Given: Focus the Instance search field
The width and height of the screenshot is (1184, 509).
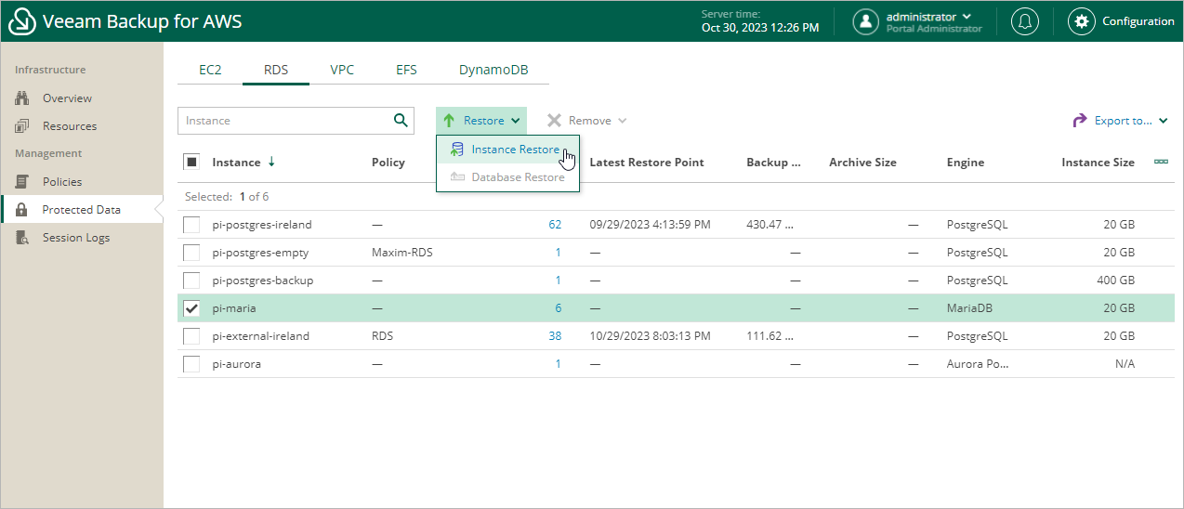Looking at the screenshot, I should pyautogui.click(x=284, y=121).
